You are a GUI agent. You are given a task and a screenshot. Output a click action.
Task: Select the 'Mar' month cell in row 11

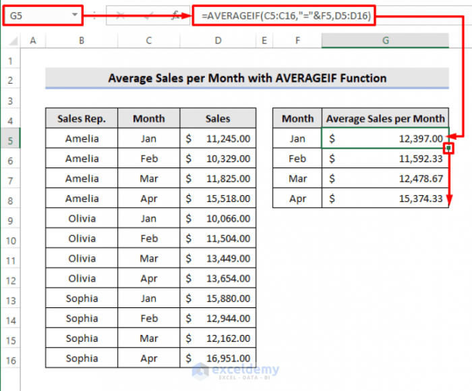[x=149, y=259]
